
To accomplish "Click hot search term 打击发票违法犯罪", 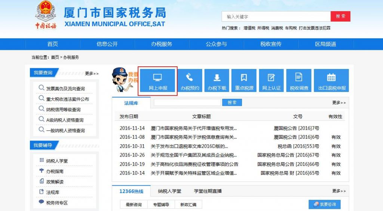I will coord(315,28).
